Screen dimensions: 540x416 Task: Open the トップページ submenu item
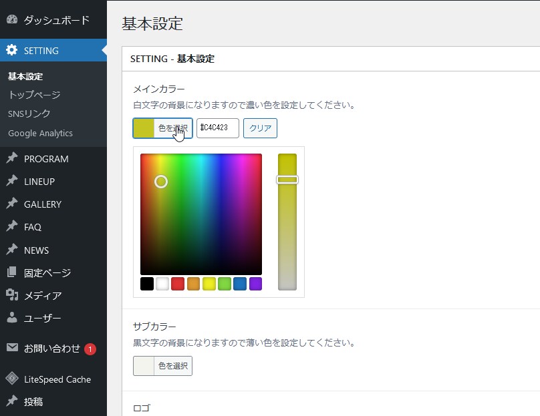pos(34,95)
